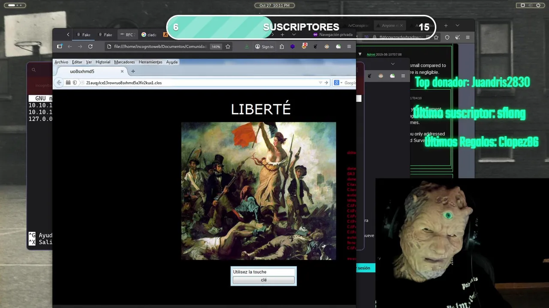This screenshot has height=308, width=549.
Task: Click the broom icon in the right background browser
Action: (457, 37)
